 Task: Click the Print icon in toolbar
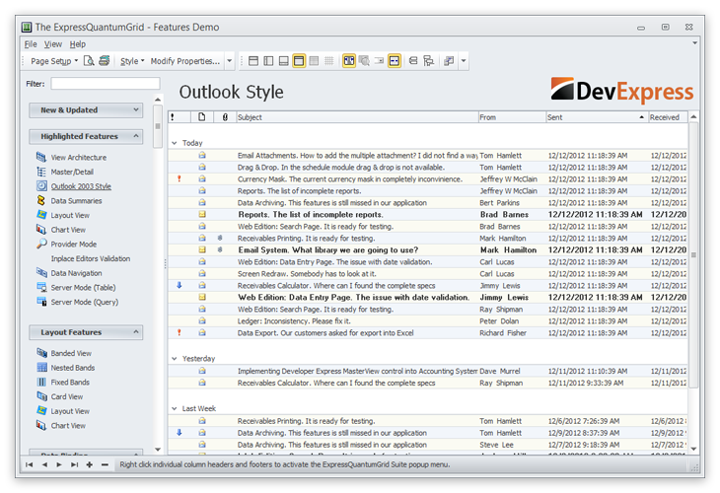tap(104, 61)
